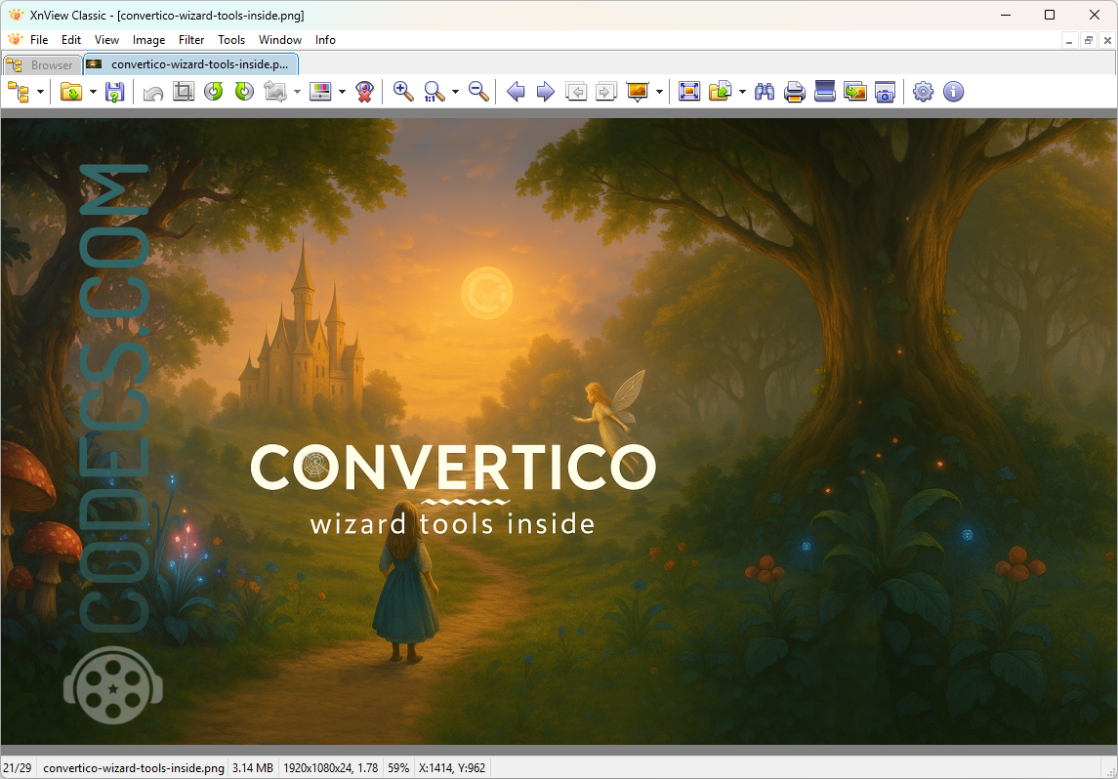The image size is (1118, 779).
Task: Open the Filter menu
Action: coord(191,40)
